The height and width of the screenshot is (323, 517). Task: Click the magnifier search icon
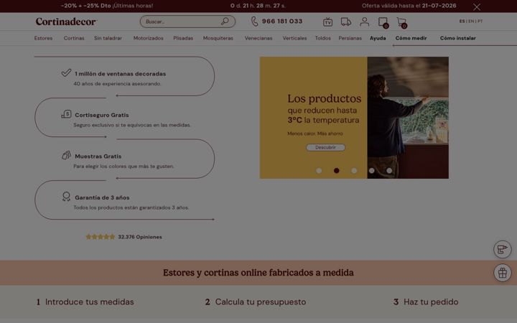pos(225,22)
